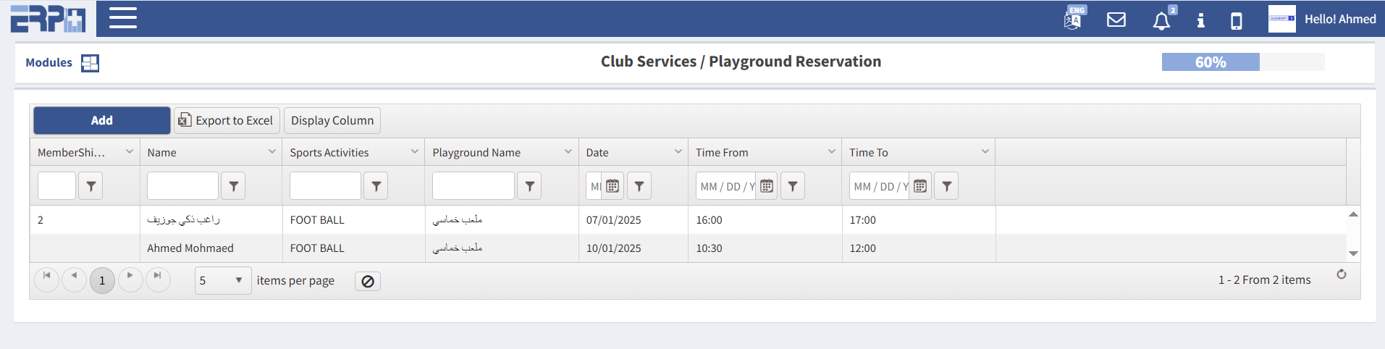Viewport: 1385px width, 349px height.
Task: Open the Playground Name column menu arrow
Action: click(568, 152)
